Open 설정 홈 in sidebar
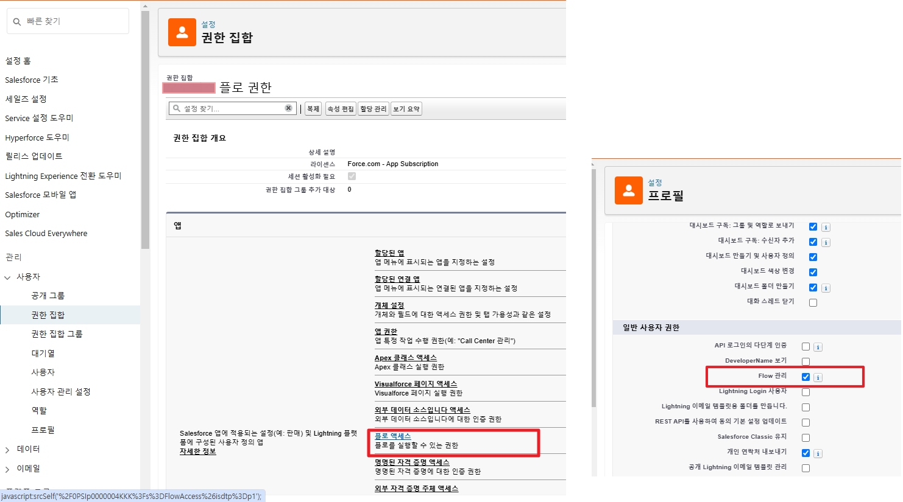 (18, 61)
